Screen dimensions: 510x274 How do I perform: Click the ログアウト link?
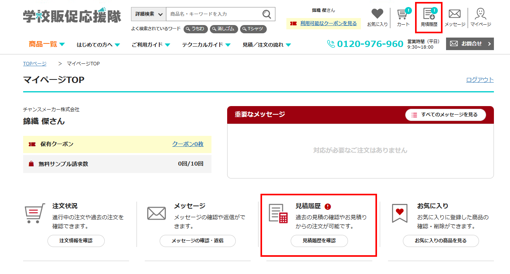[479, 80]
